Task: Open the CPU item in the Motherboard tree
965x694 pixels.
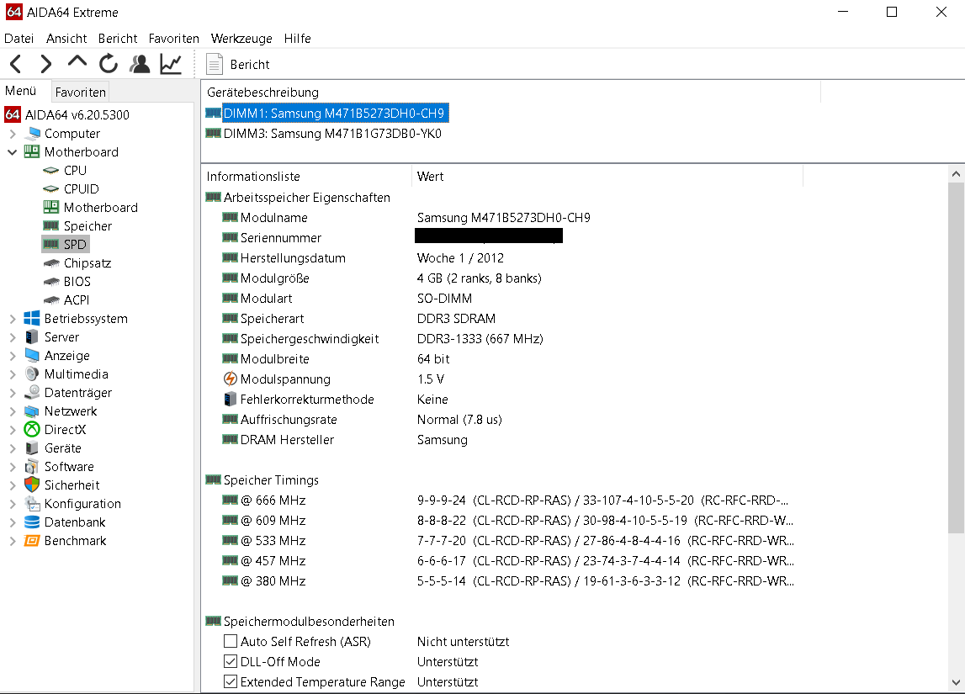Action: [x=65, y=171]
